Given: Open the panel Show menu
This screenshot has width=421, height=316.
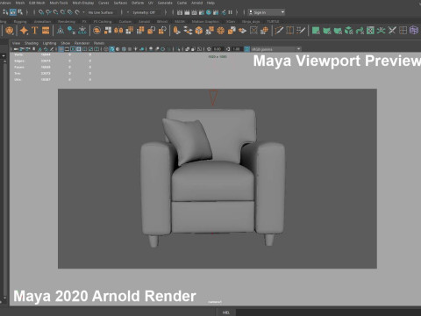Looking at the screenshot, I should [65, 43].
